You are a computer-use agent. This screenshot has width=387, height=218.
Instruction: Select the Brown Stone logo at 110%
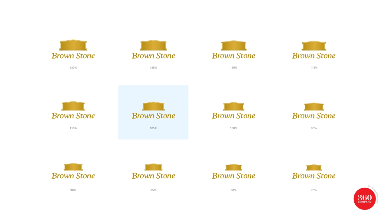click(73, 111)
